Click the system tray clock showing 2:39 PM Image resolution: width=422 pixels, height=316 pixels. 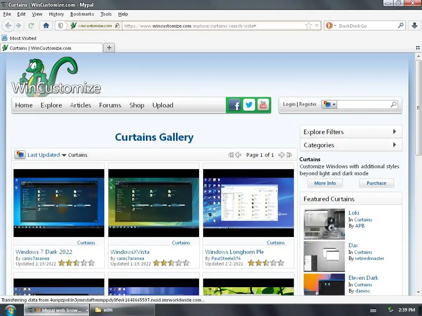coord(407,310)
